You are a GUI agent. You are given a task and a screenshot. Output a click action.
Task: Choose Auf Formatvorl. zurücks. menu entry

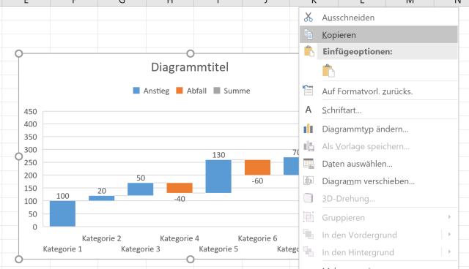point(379,91)
